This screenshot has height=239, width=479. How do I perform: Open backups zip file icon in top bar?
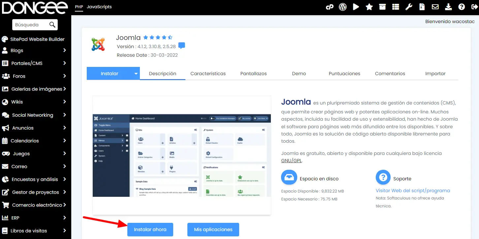pyautogui.click(x=422, y=7)
